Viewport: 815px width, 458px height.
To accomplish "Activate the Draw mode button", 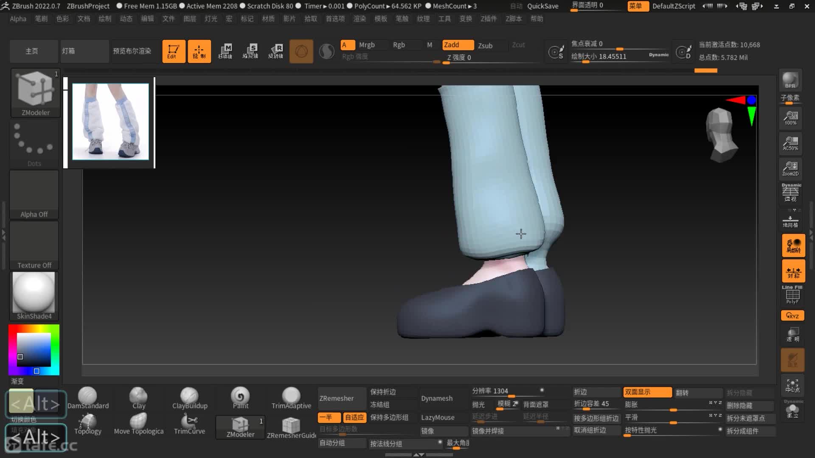I will click(199, 51).
